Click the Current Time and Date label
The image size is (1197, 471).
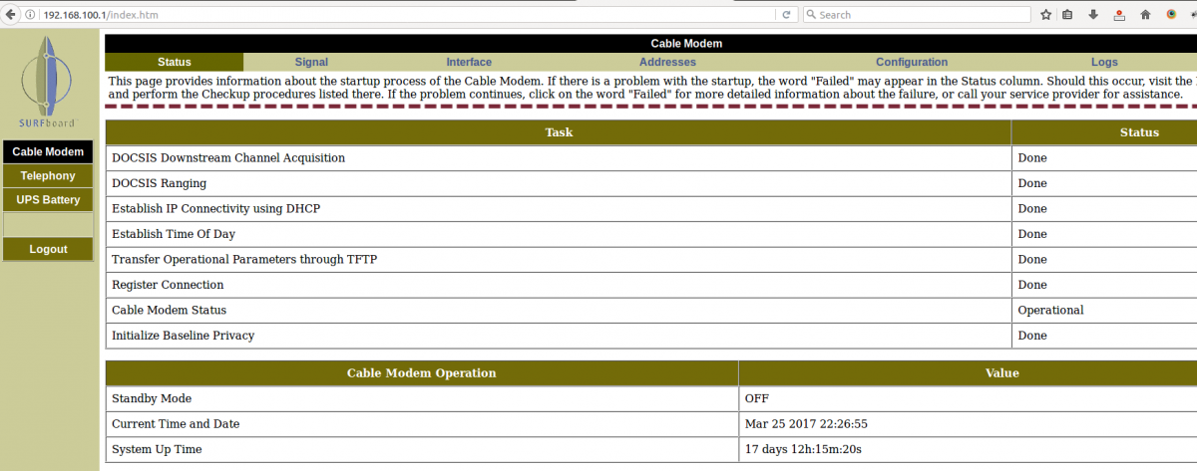tap(176, 424)
